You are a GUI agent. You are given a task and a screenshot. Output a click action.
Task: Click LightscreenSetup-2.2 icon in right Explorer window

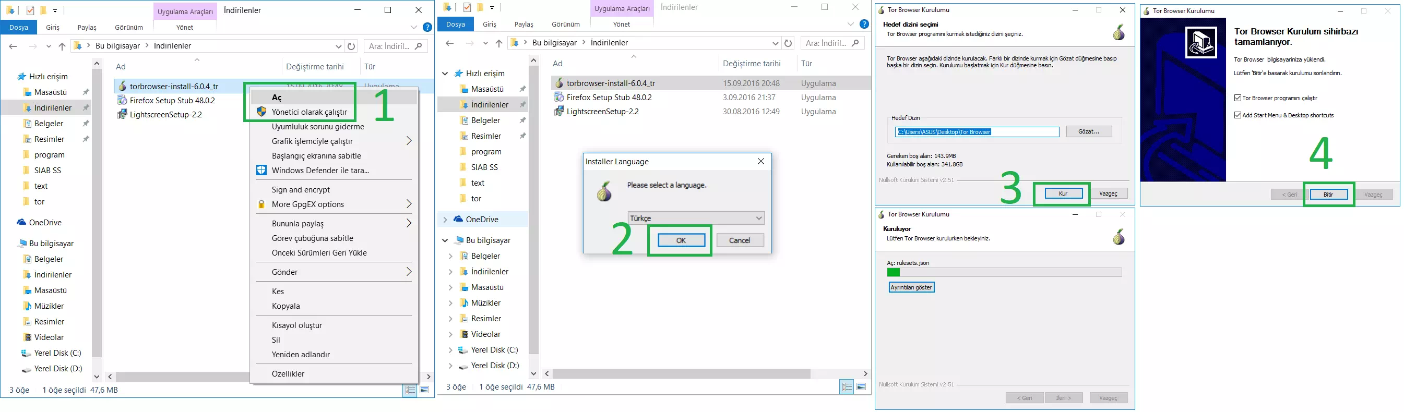click(x=558, y=111)
